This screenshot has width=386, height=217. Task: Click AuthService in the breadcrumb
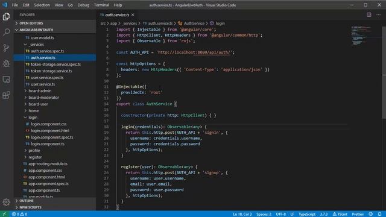tap(194, 24)
